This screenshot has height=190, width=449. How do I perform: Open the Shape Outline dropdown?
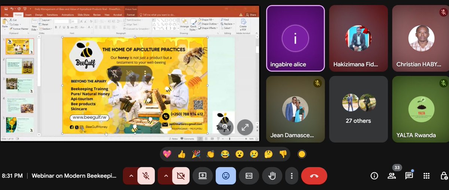pos(209,24)
